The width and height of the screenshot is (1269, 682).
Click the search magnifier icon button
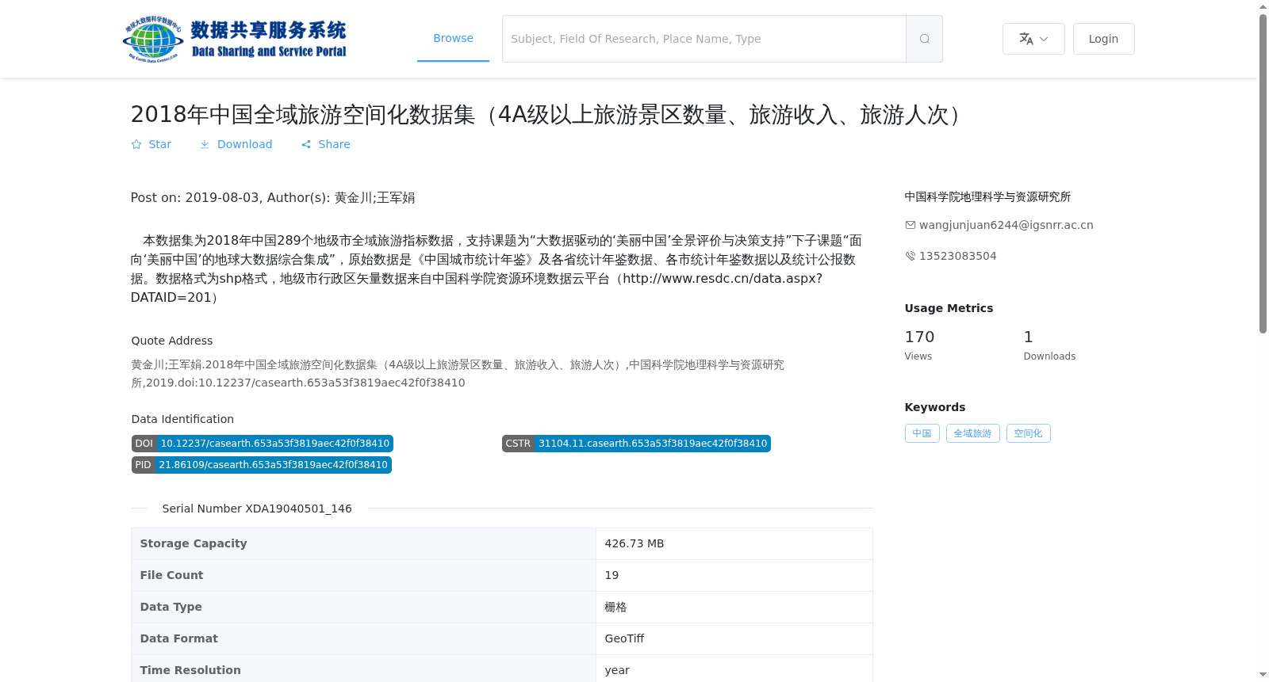(924, 39)
